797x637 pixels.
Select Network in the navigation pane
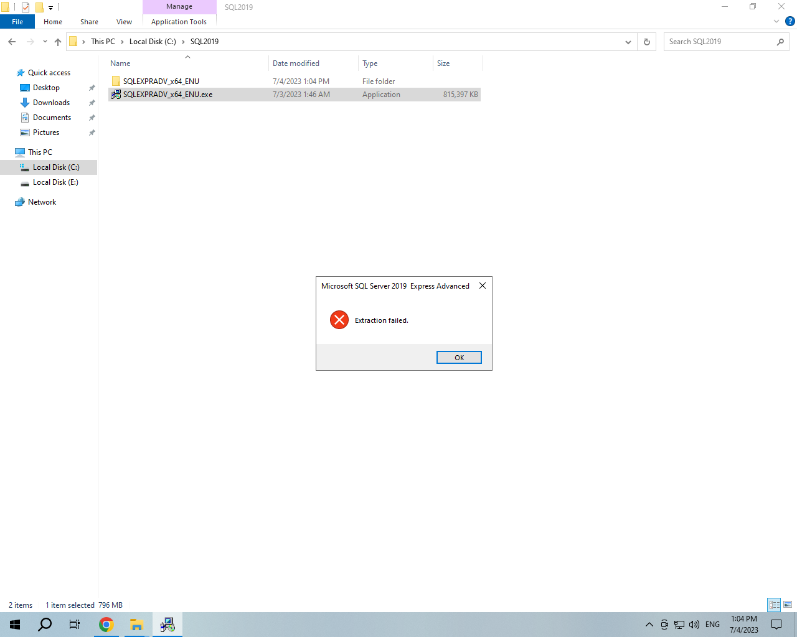pyautogui.click(x=42, y=202)
